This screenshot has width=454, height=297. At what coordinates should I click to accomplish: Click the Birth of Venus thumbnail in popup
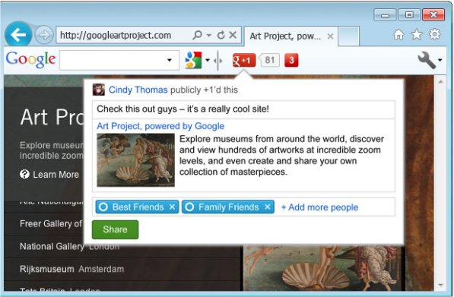(x=136, y=160)
